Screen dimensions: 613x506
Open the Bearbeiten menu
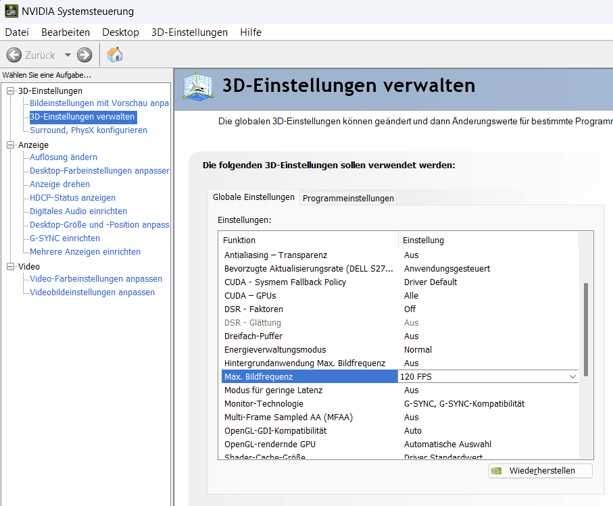point(66,32)
